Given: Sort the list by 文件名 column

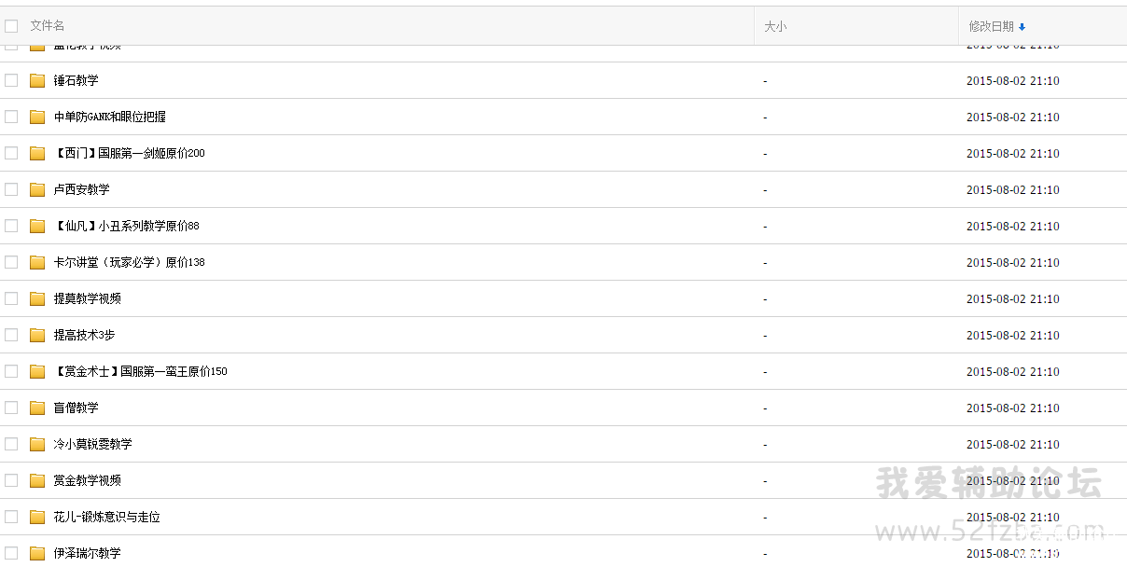Looking at the screenshot, I should 48,26.
